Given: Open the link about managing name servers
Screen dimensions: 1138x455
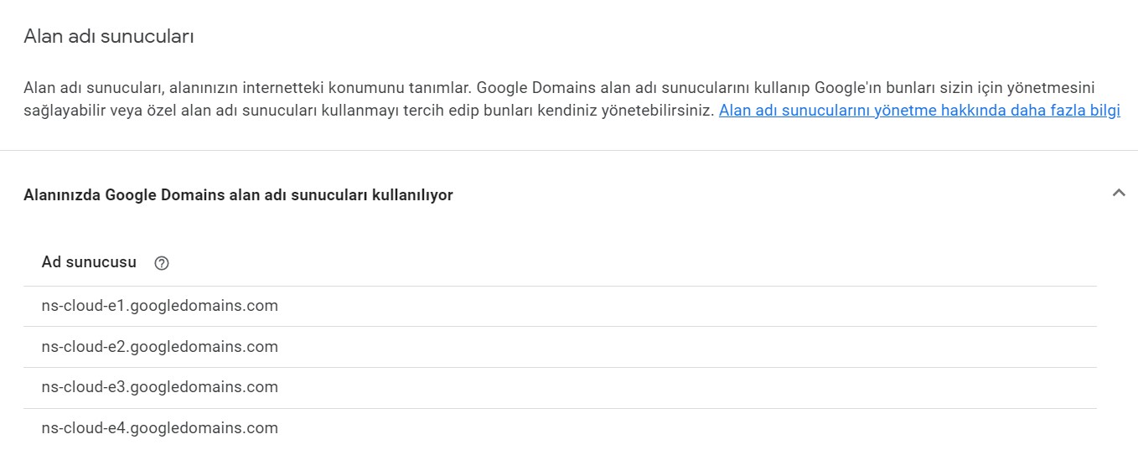Looking at the screenshot, I should 919,111.
